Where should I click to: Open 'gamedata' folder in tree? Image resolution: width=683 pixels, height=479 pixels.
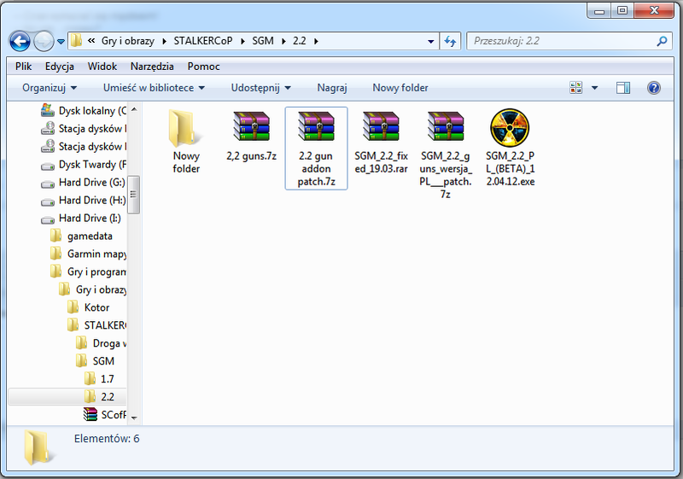81,236
